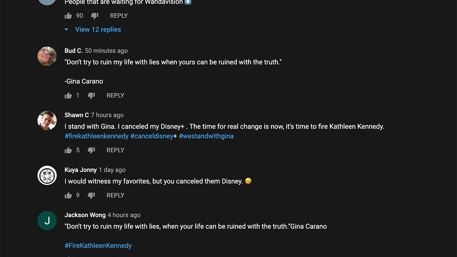Reply to Kuya Jonny's comment
This screenshot has height=257, width=457.
click(x=115, y=196)
